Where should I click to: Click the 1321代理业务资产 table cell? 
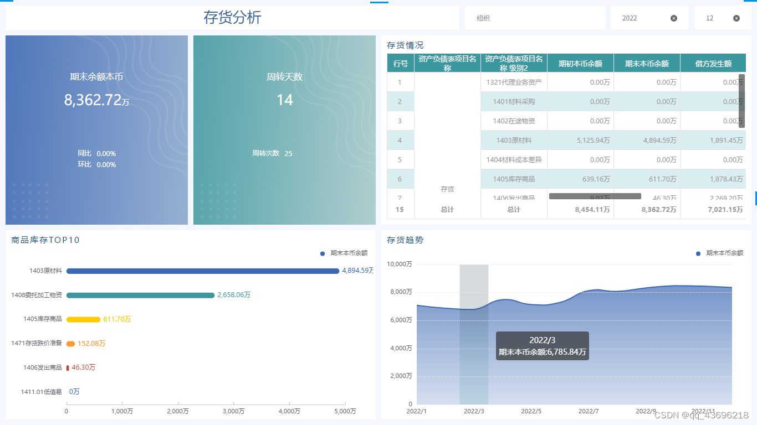(514, 82)
